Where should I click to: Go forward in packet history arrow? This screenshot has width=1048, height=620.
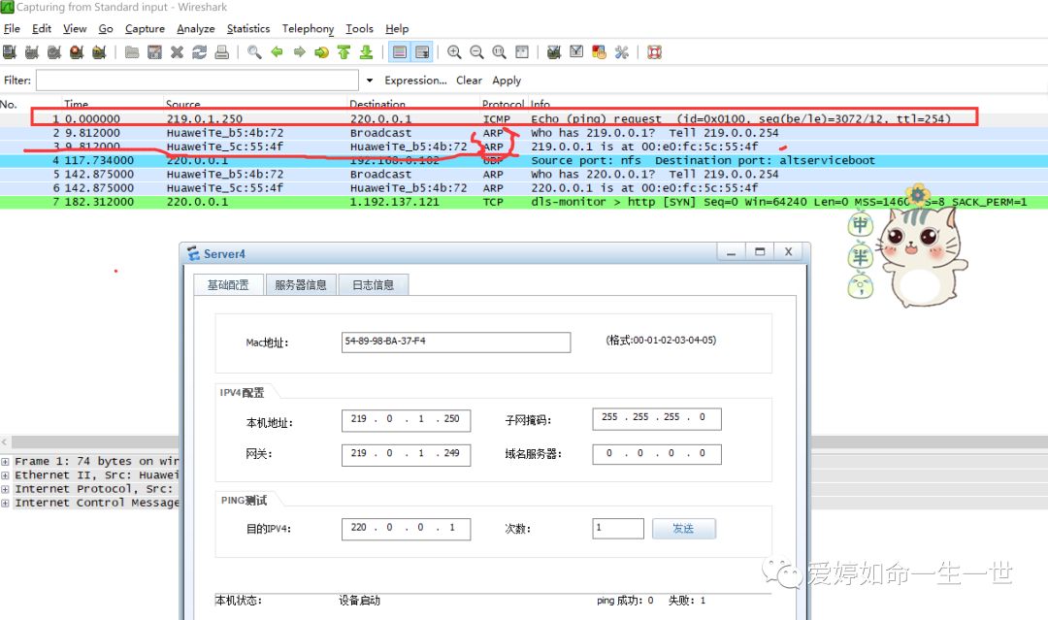pos(300,52)
